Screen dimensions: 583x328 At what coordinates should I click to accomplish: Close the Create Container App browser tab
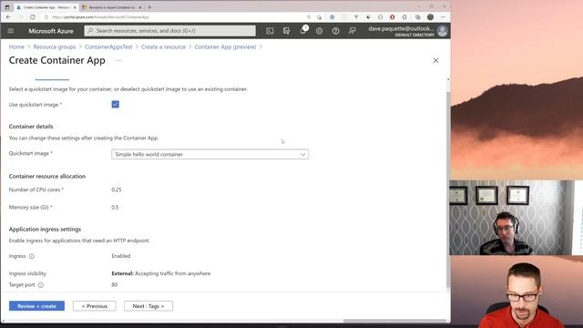[75, 7]
